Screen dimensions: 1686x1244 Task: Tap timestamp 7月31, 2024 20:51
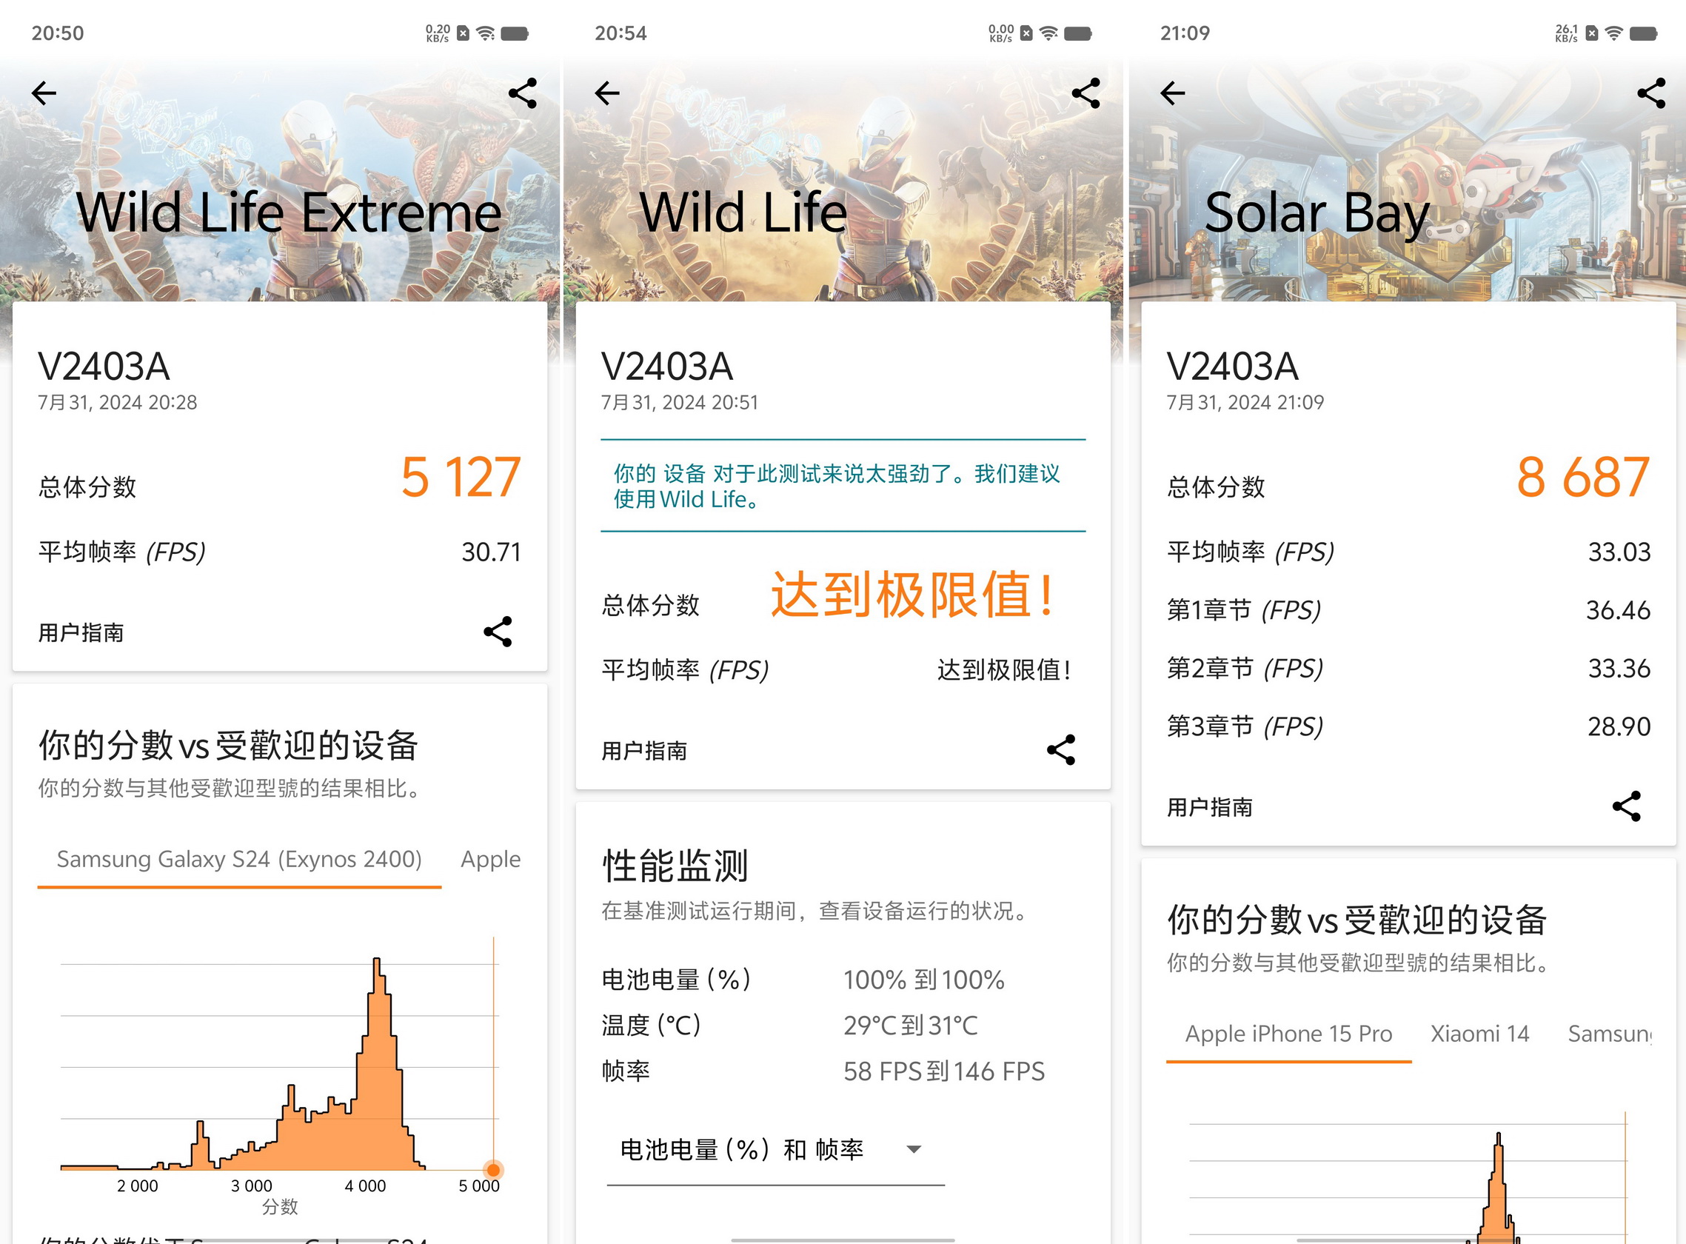coord(679,403)
